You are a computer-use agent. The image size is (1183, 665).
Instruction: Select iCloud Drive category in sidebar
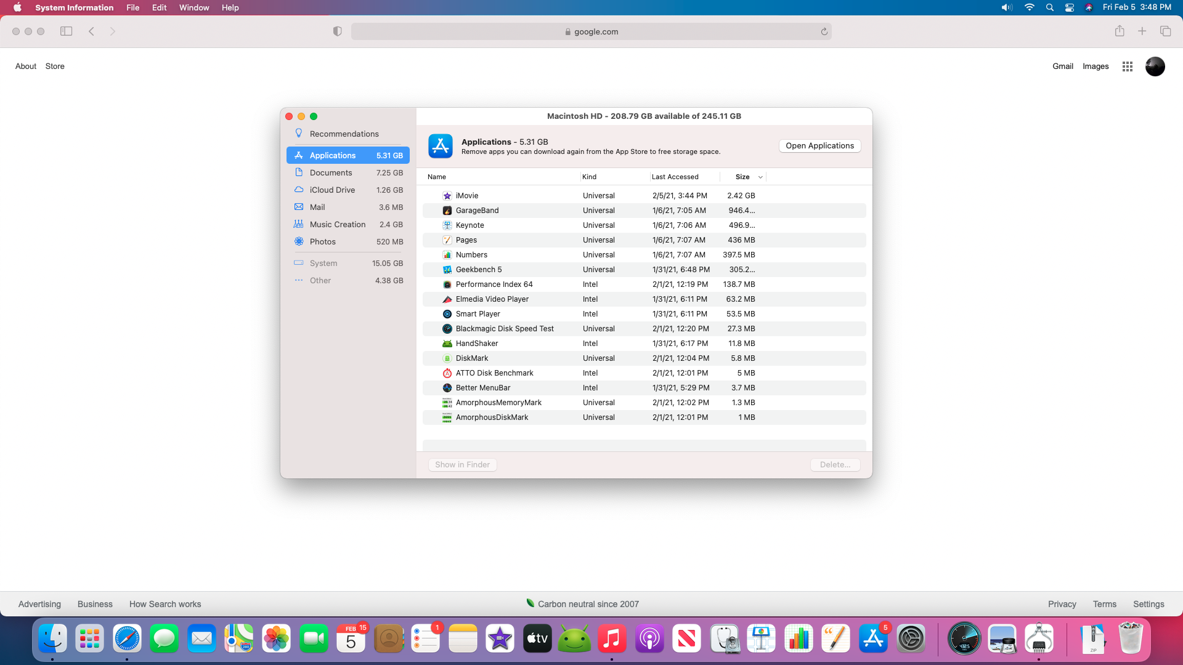pyautogui.click(x=348, y=190)
